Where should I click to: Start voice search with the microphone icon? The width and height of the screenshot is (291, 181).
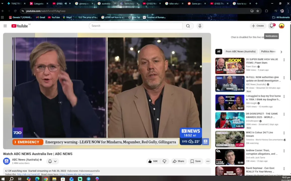200,26
